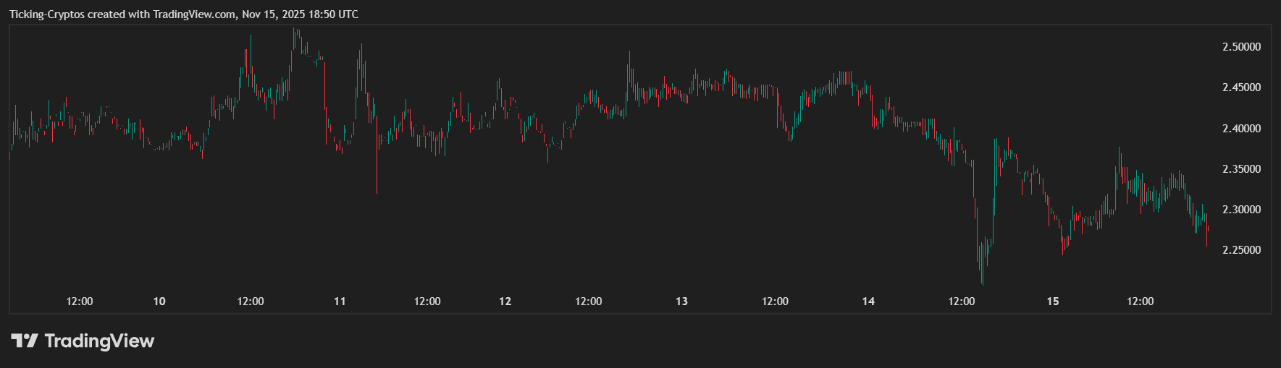Pick the 2.30000 price axis label
1281x368 pixels.
click(x=1241, y=210)
